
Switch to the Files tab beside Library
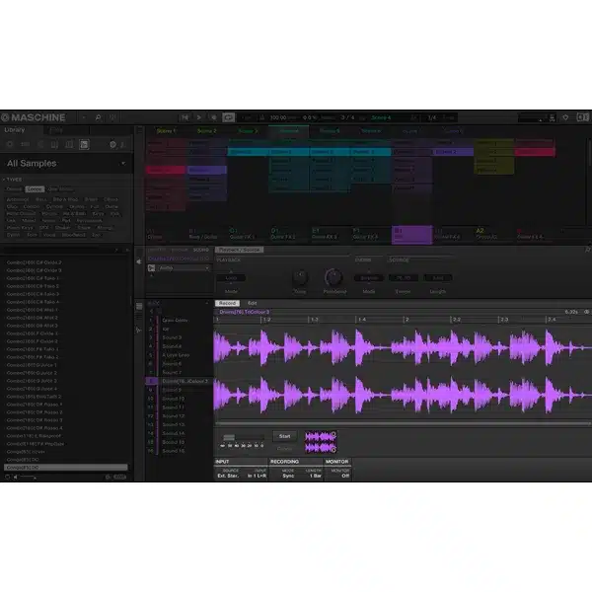pyautogui.click(x=56, y=130)
